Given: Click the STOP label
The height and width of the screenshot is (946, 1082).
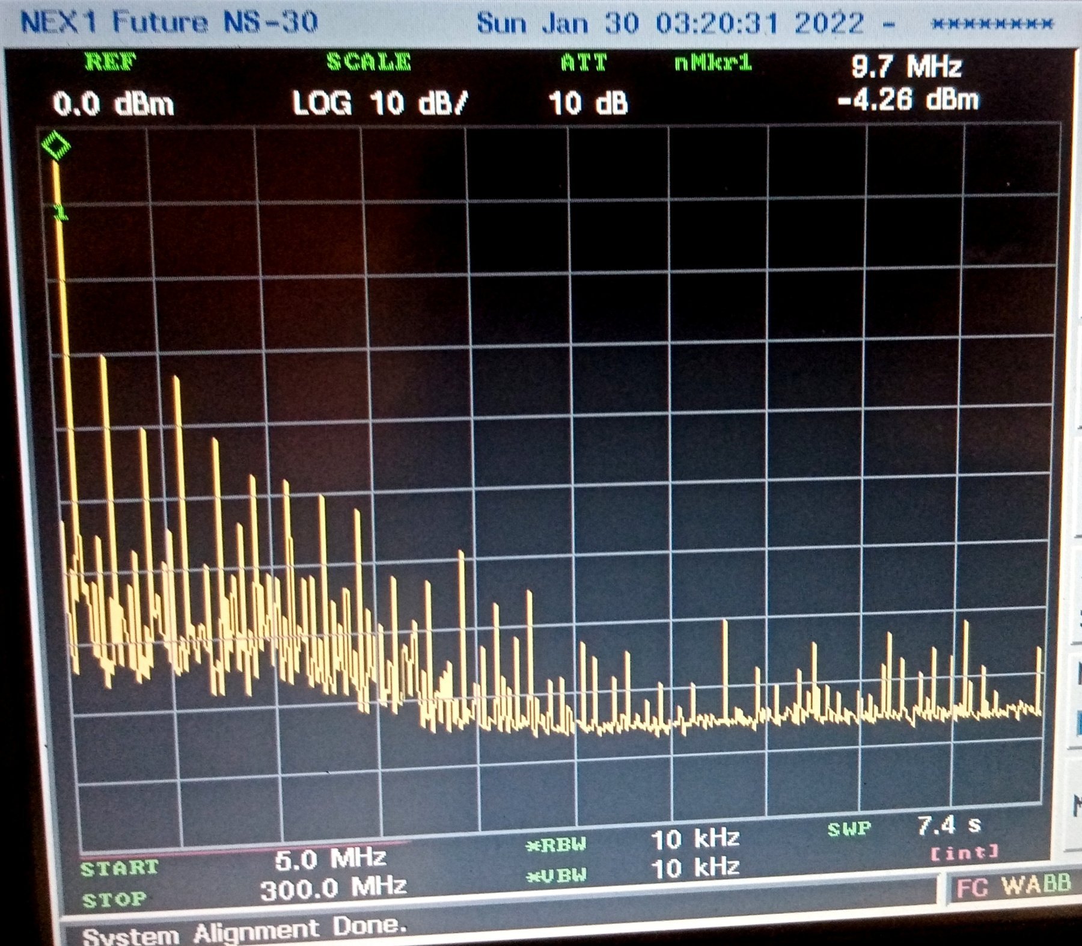Looking at the screenshot, I should (x=114, y=900).
